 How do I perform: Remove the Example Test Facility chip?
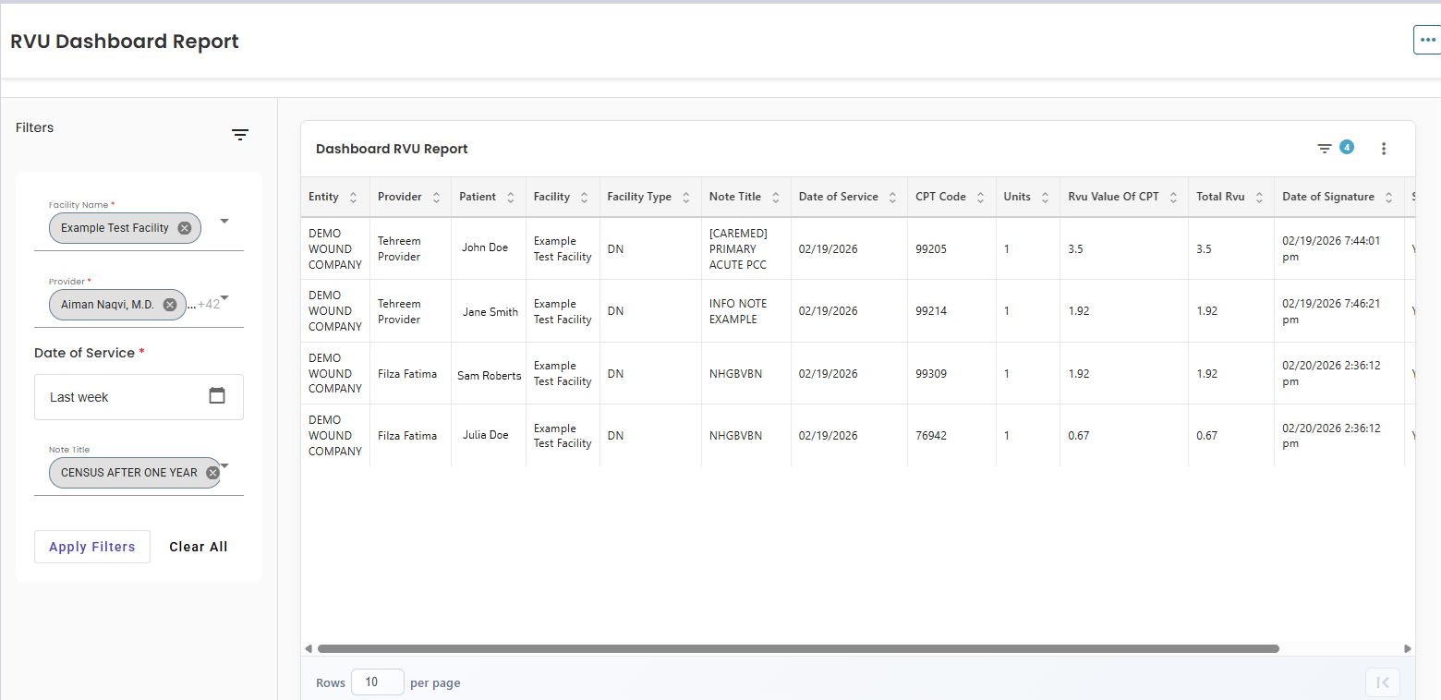pos(185,228)
